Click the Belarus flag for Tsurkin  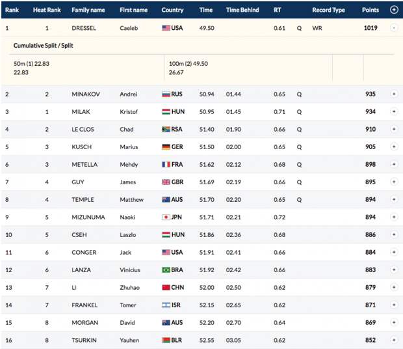(166, 341)
